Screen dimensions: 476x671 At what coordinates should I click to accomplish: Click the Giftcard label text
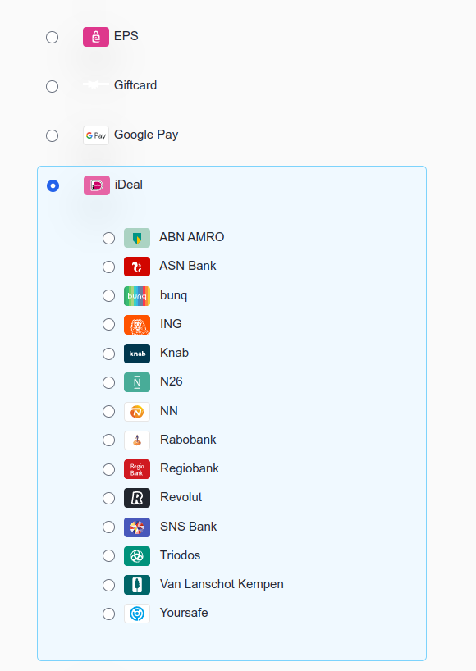point(135,85)
